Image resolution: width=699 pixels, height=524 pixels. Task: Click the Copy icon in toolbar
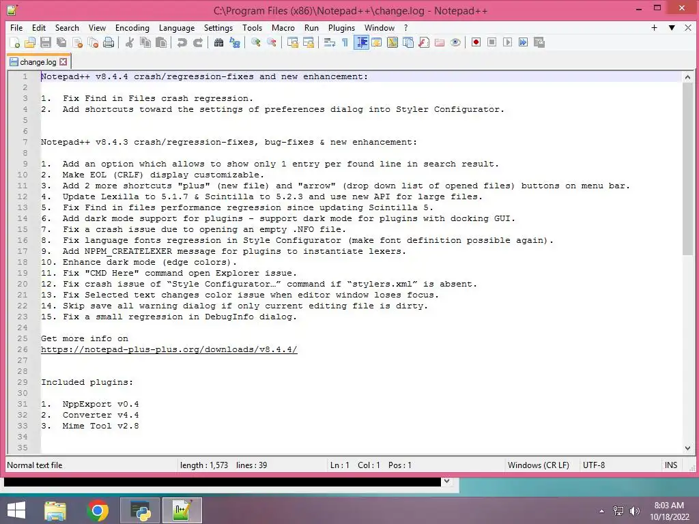[145, 42]
